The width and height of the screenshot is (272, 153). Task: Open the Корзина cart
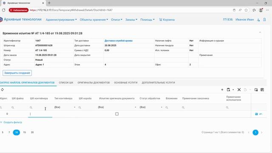[x=167, y=20]
